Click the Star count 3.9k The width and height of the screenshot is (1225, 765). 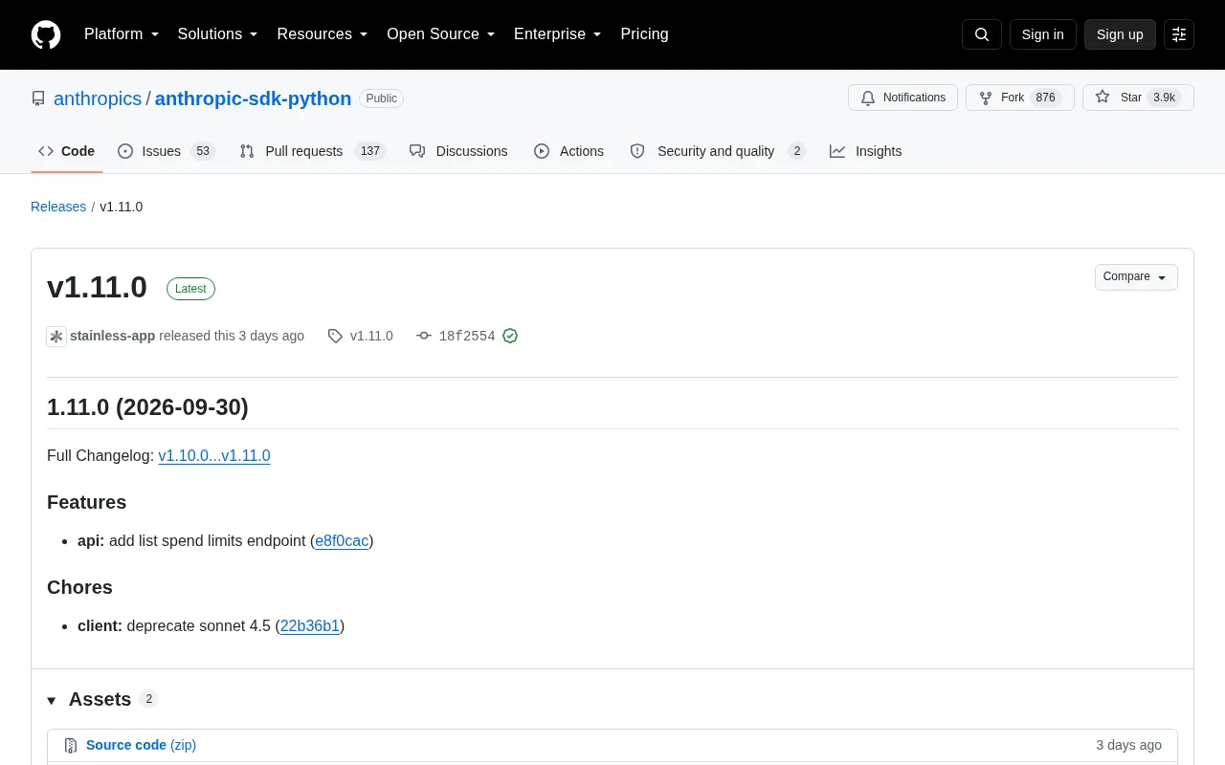1165,98
